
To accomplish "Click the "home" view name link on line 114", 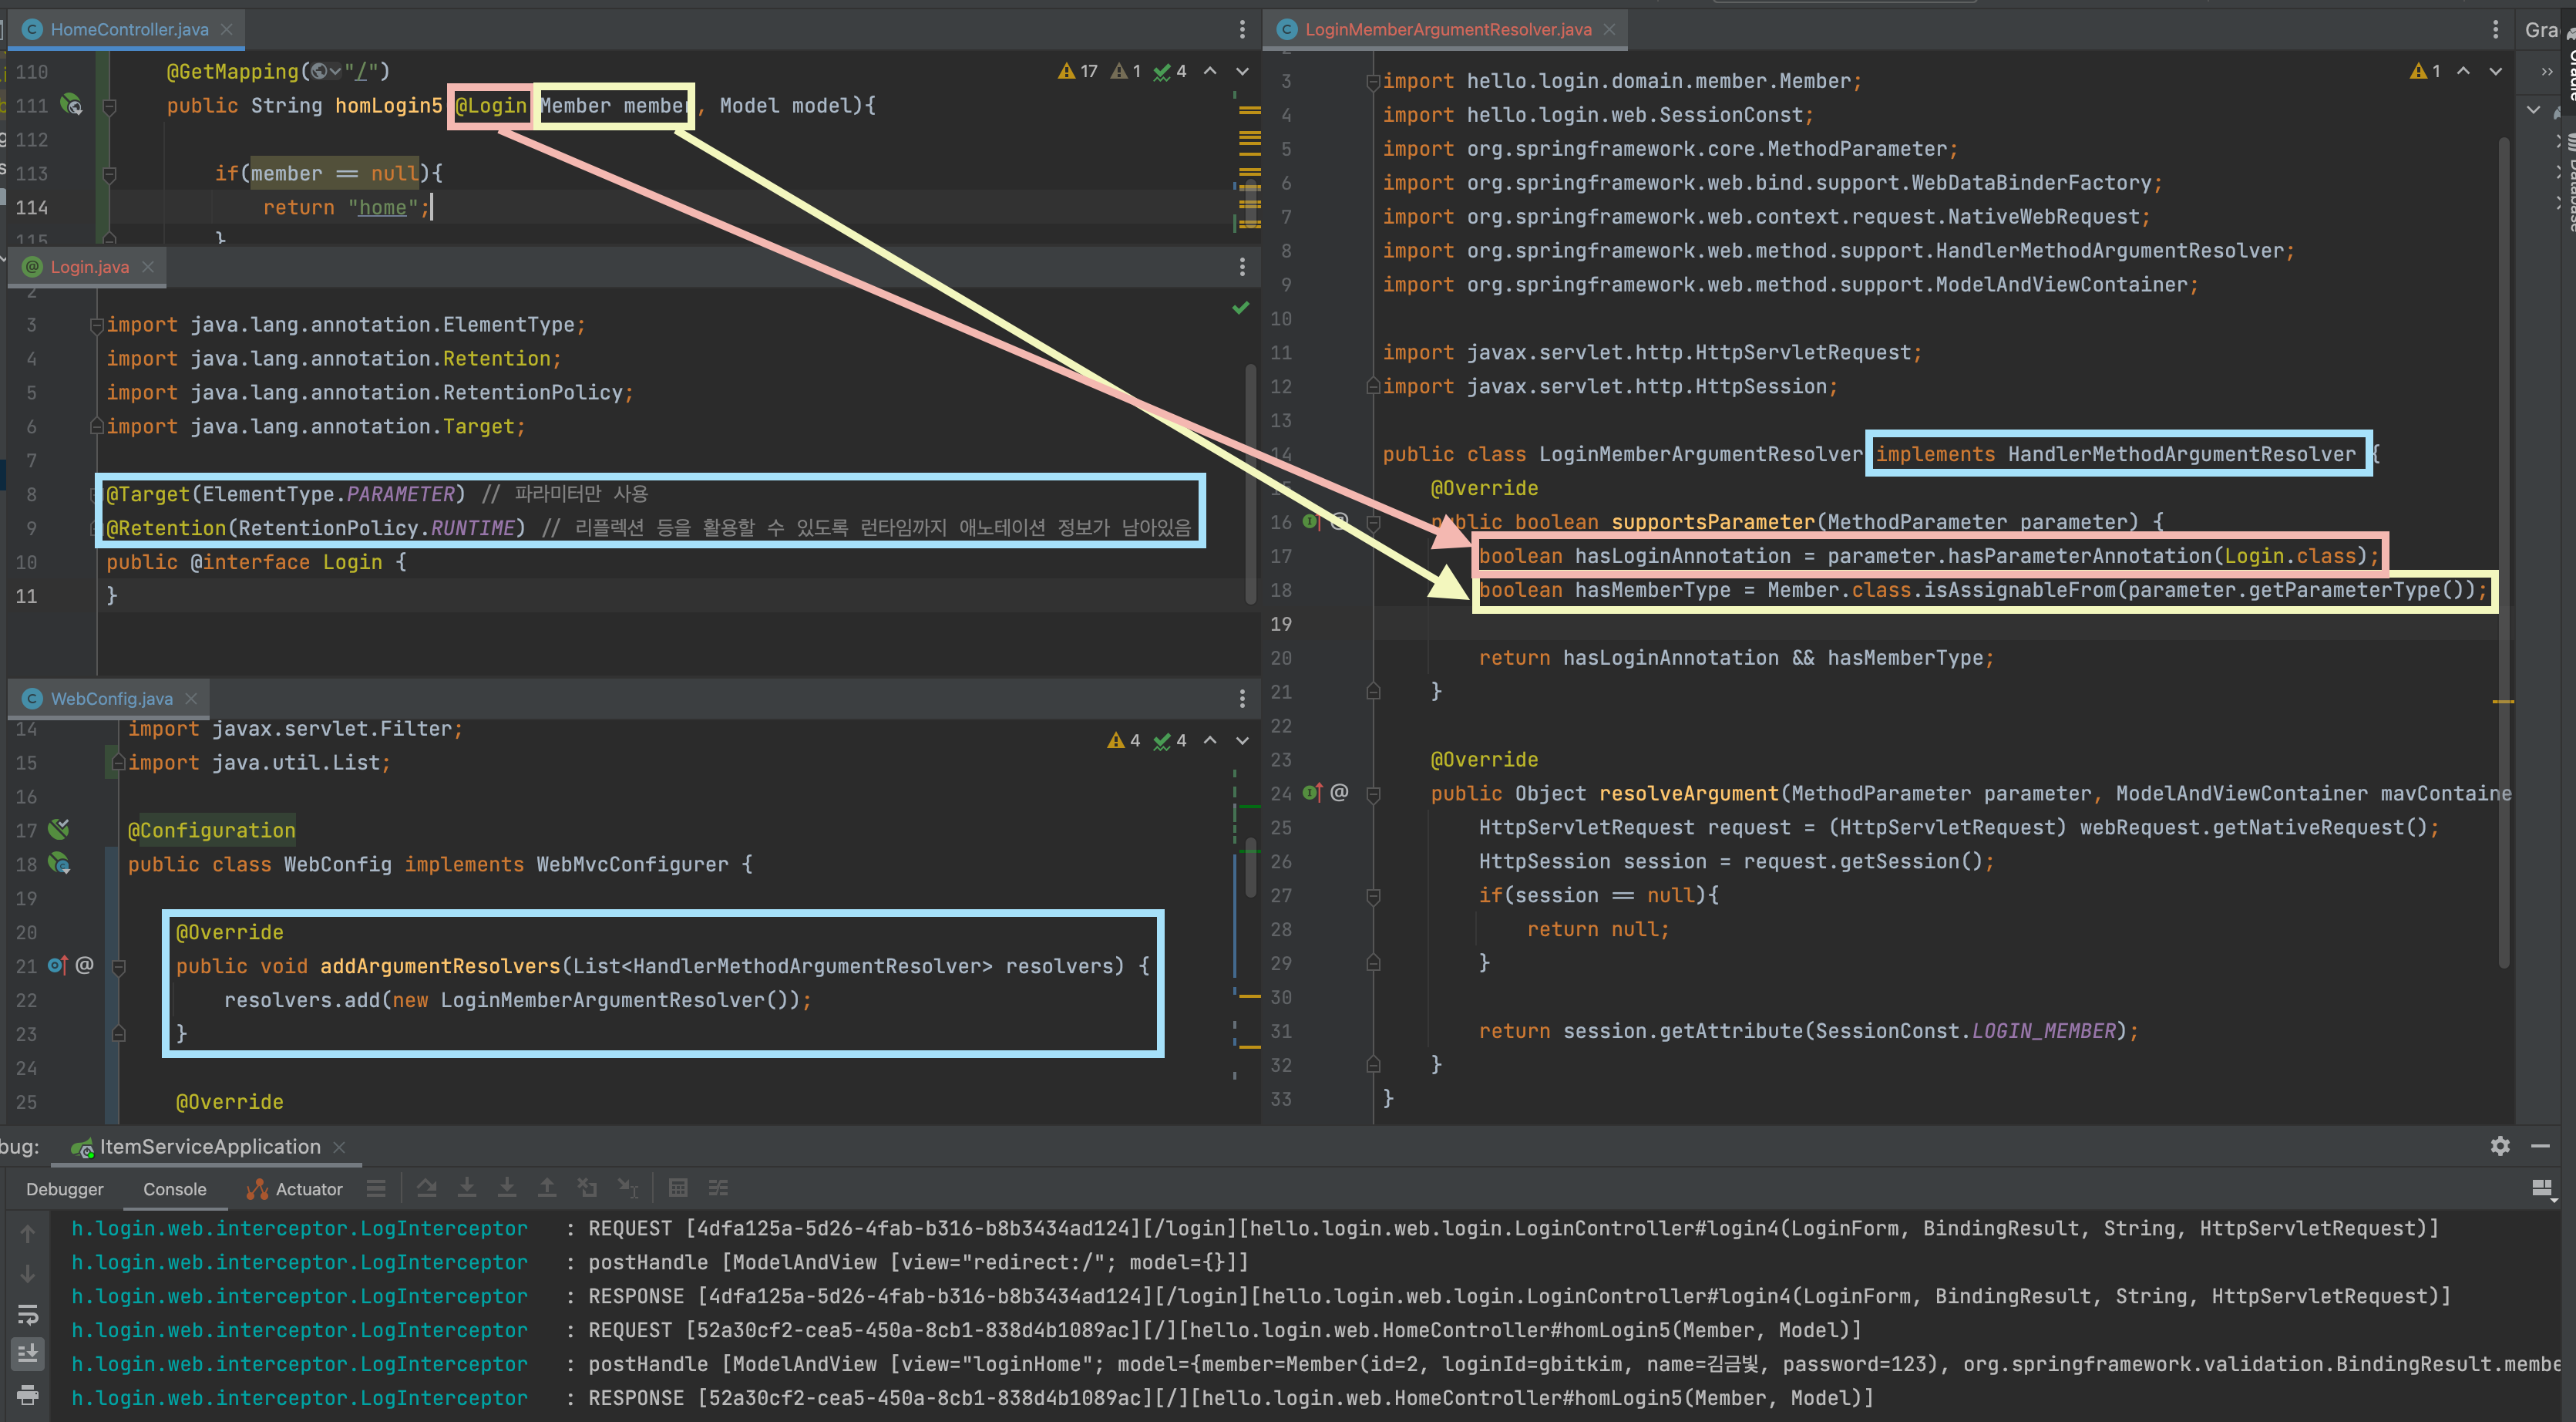I will [382, 208].
